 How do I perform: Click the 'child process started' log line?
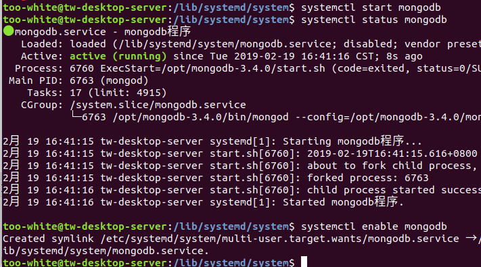(242, 190)
